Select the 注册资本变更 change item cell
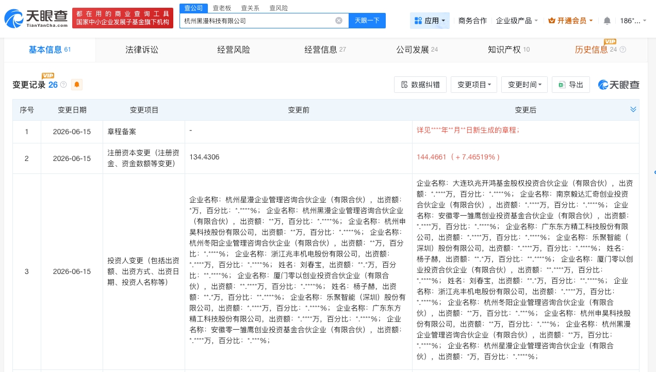 (144, 158)
